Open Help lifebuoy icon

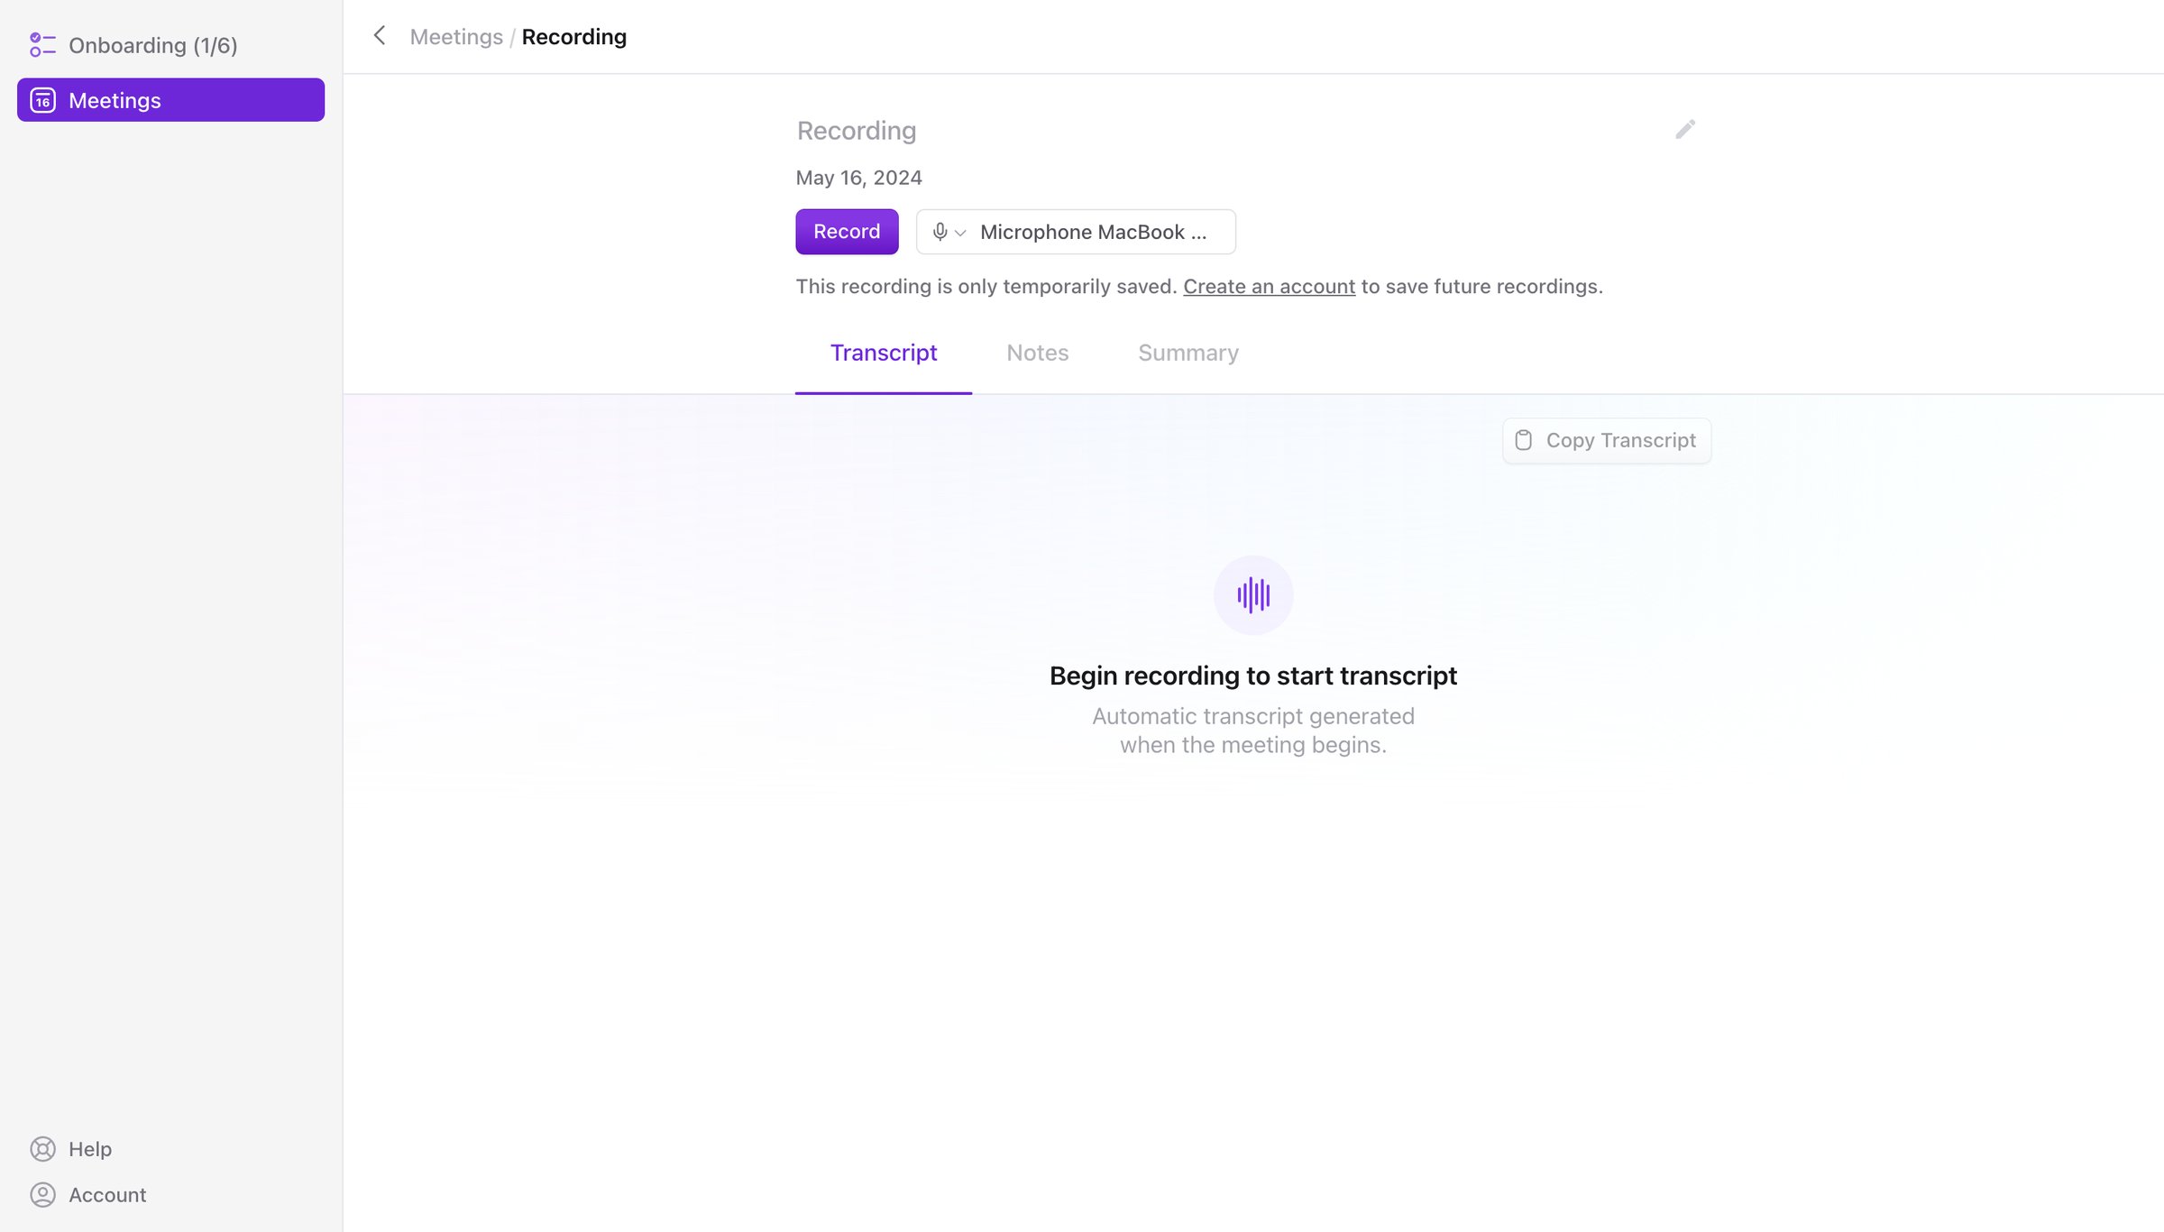coord(42,1149)
